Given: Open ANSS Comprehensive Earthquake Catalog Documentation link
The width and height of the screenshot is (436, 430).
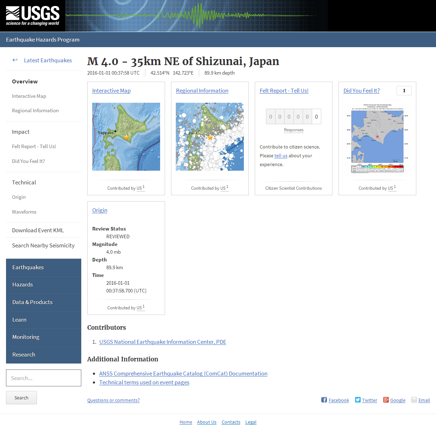Looking at the screenshot, I should [x=183, y=373].
